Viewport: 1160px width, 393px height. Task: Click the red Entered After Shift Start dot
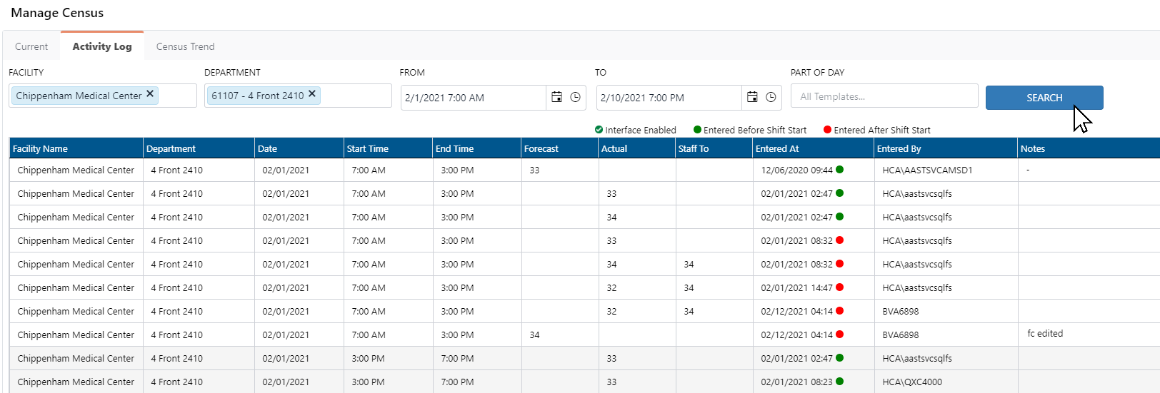click(827, 130)
